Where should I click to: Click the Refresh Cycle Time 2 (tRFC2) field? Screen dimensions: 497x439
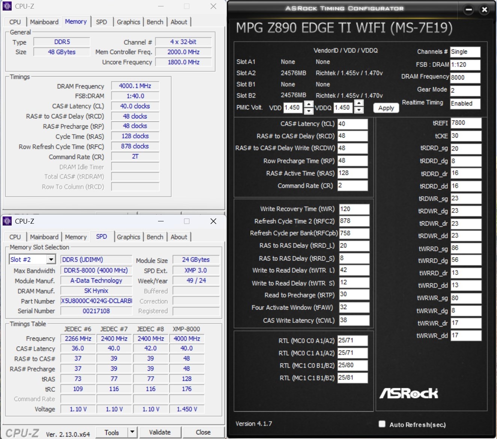[x=354, y=221]
